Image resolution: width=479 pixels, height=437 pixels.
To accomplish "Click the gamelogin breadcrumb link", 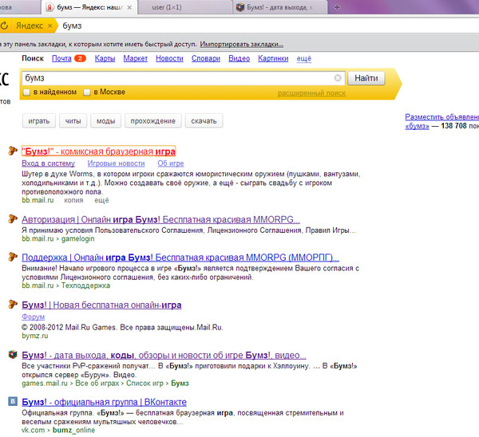I will 78,238.
